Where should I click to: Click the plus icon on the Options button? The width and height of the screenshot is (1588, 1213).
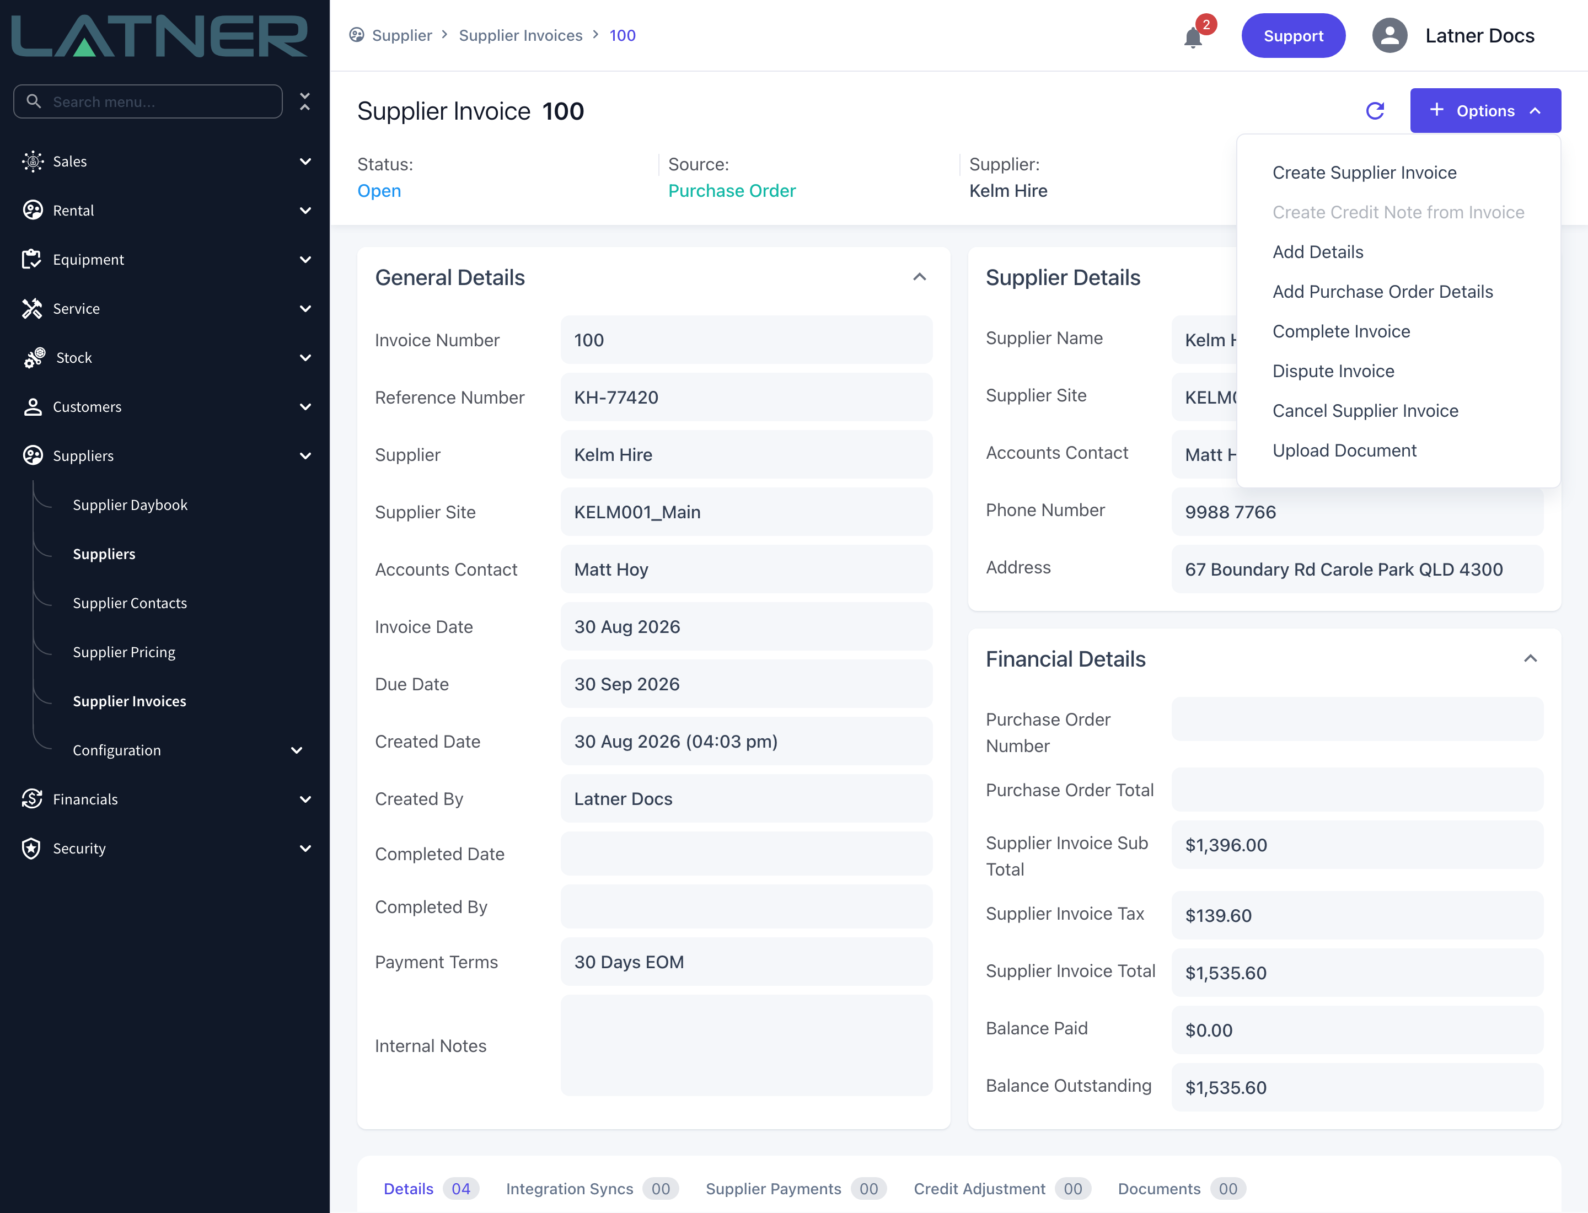(x=1436, y=110)
